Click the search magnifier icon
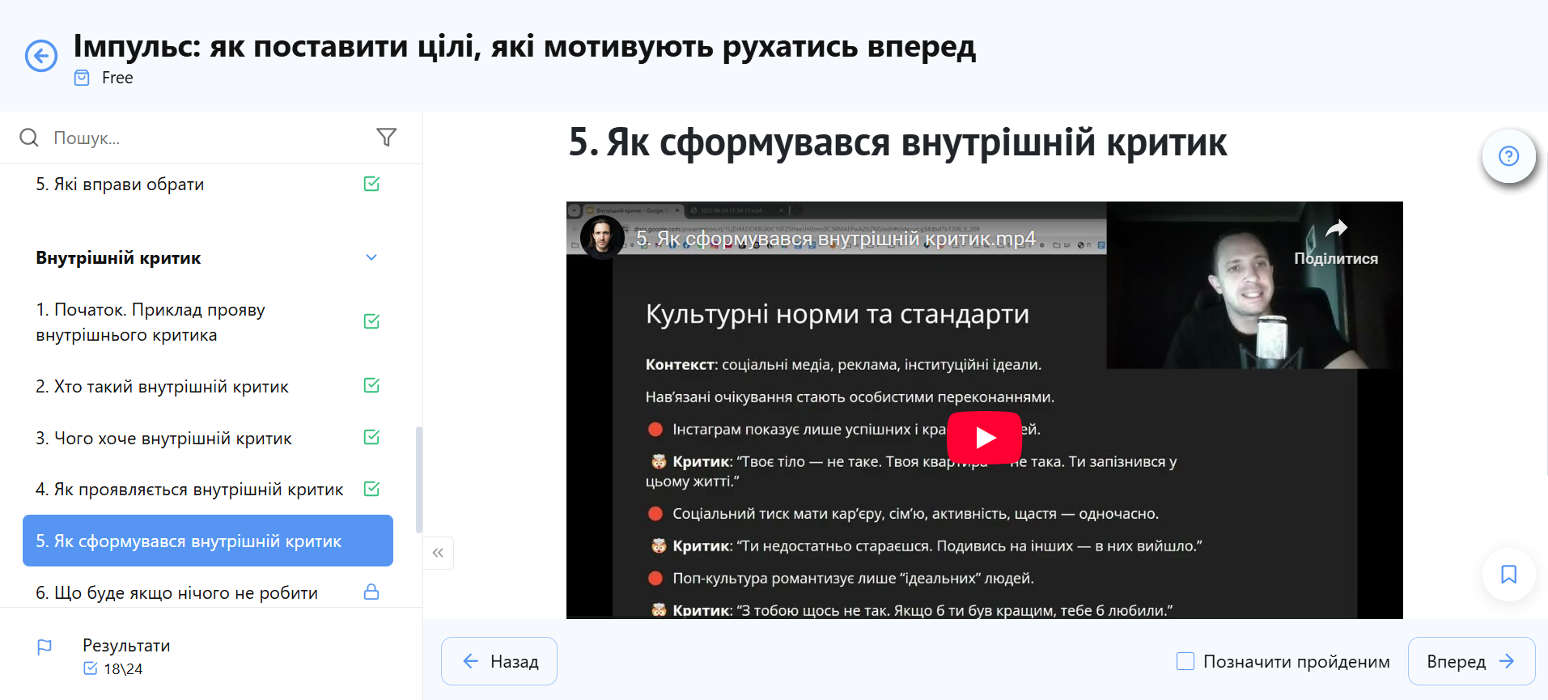This screenshot has width=1548, height=700. pyautogui.click(x=29, y=138)
